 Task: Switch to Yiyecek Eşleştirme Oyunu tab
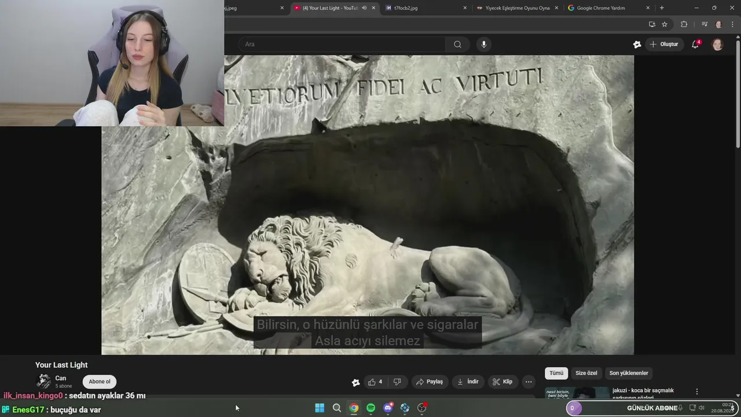click(x=517, y=8)
